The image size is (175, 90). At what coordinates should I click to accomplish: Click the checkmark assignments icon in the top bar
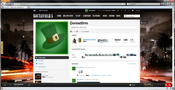[129, 10]
